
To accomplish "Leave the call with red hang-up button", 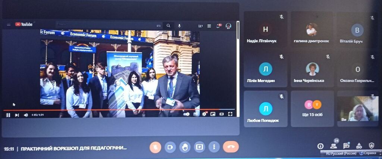I will [231, 147].
